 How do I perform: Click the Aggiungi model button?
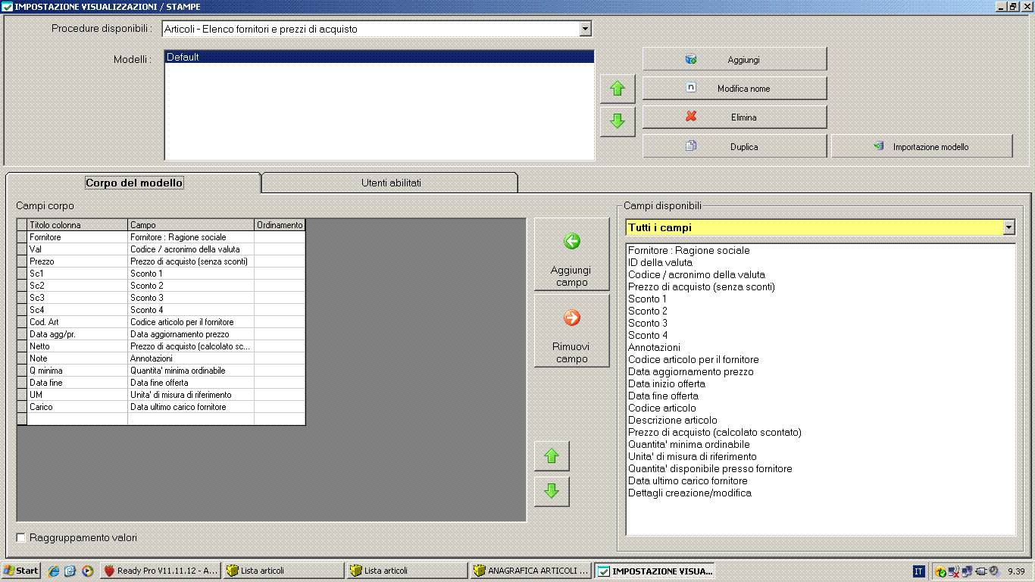coord(734,59)
